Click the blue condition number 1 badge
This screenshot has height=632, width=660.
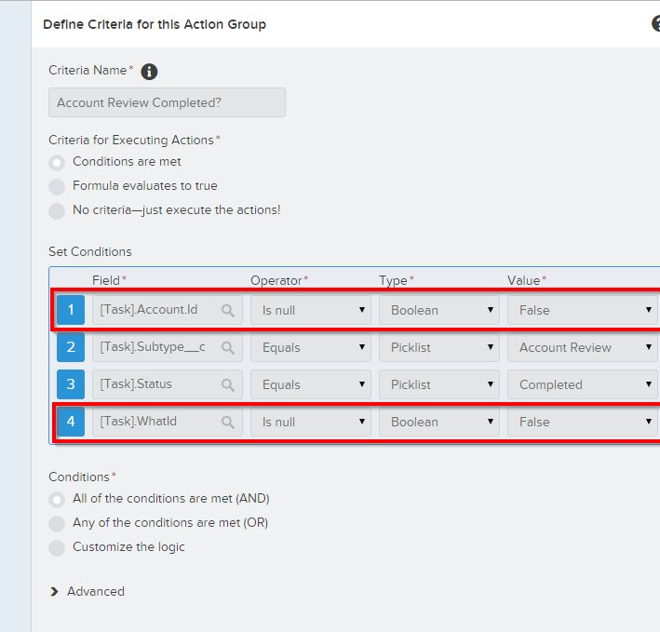[x=71, y=310]
